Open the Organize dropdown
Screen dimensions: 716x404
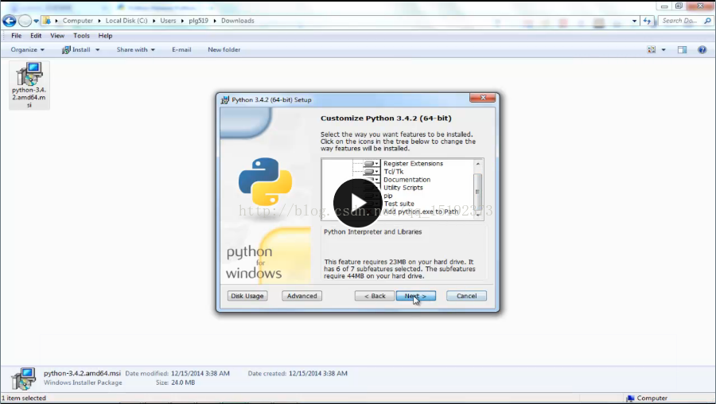pyautogui.click(x=27, y=50)
